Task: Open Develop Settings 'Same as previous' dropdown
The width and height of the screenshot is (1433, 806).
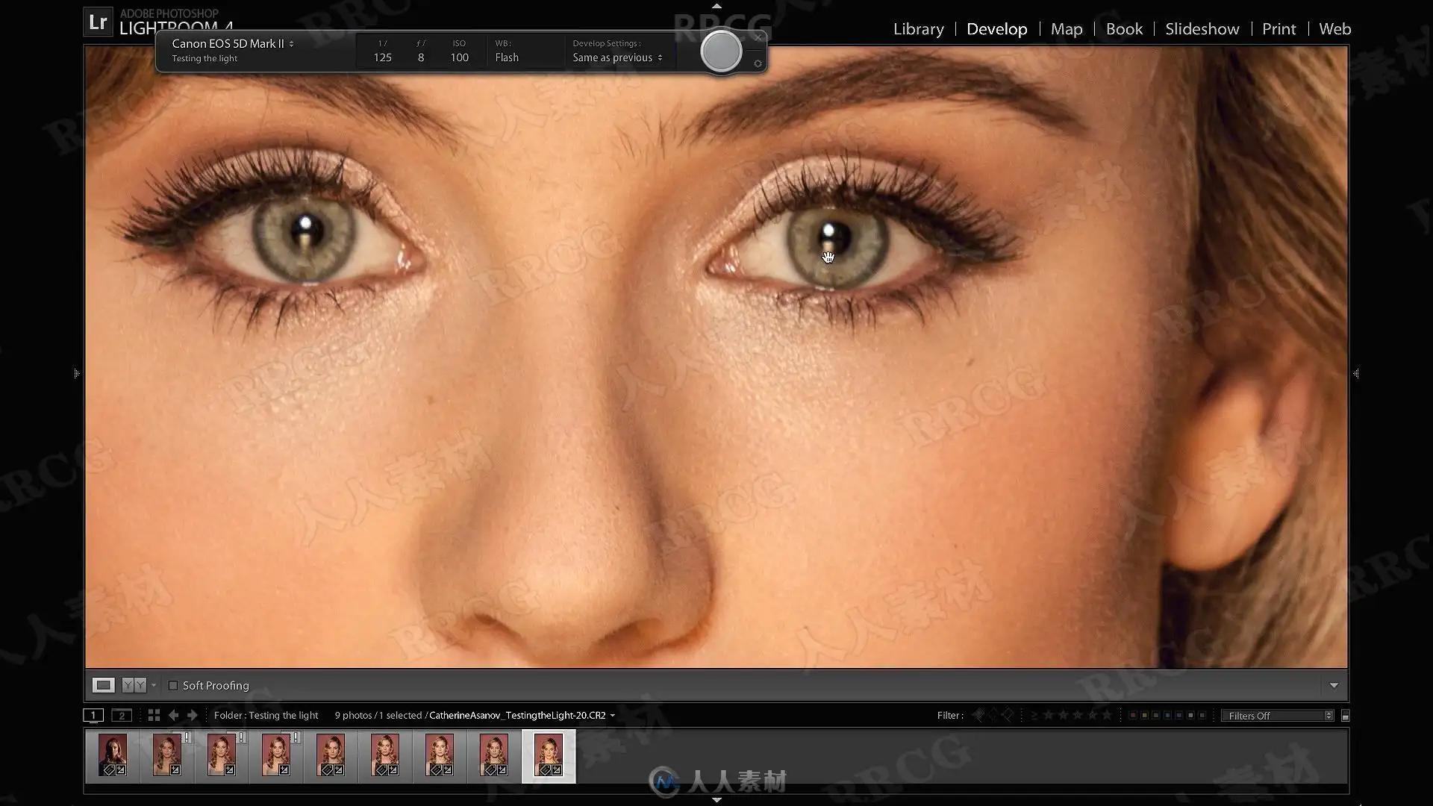Action: (x=617, y=57)
